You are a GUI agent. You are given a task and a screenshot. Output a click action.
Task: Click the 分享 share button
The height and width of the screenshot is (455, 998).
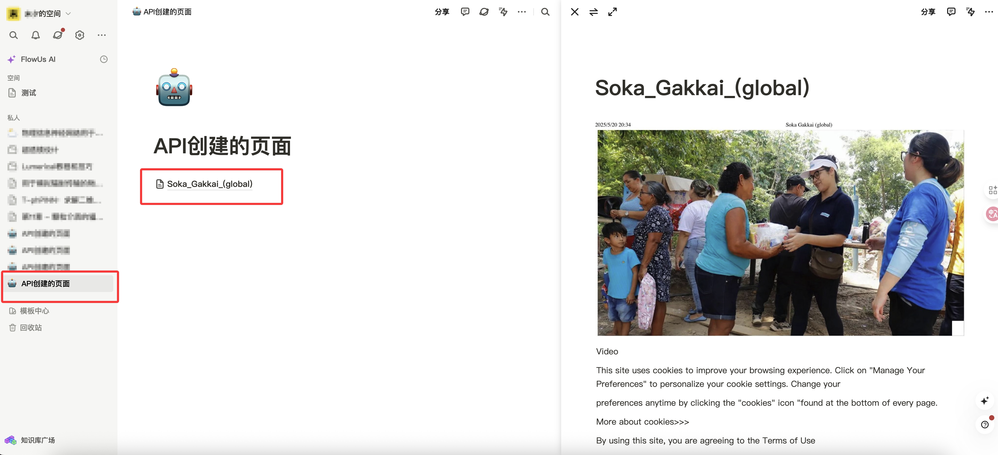point(442,12)
